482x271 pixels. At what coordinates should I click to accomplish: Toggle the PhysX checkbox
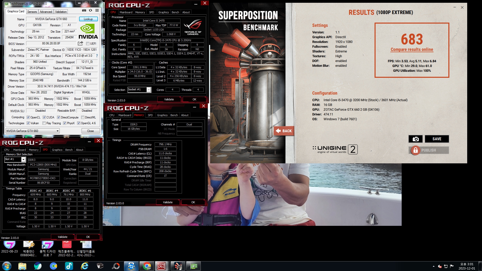click(65, 123)
